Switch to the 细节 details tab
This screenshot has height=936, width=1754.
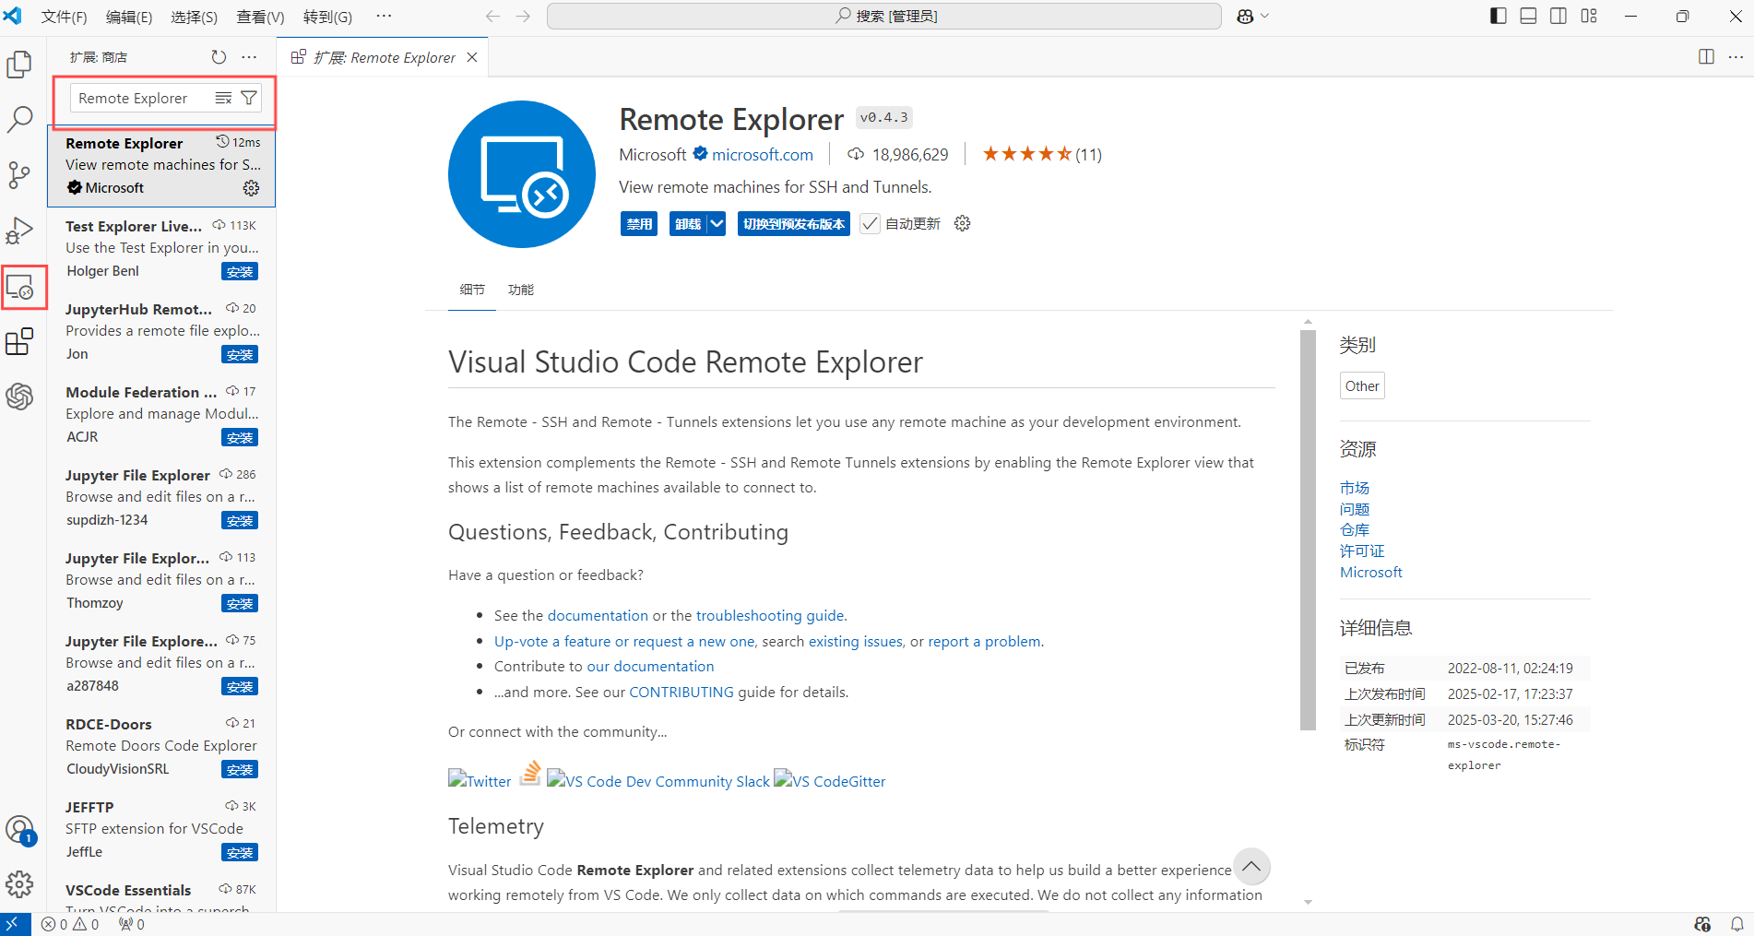click(x=472, y=290)
